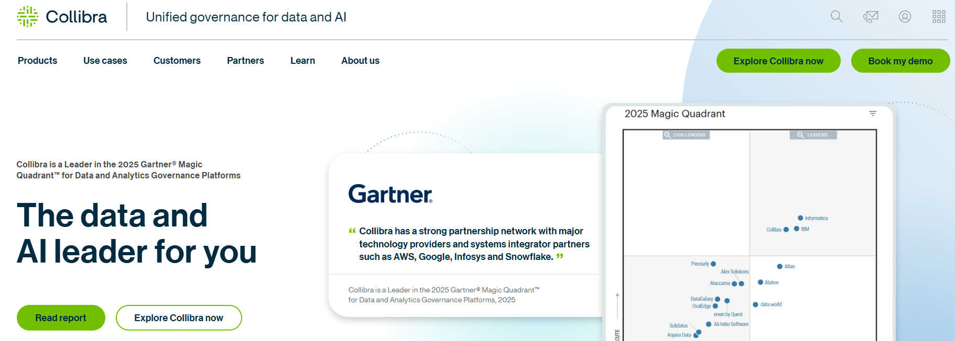The image size is (955, 341).
Task: Expand the Customers menu
Action: click(177, 61)
